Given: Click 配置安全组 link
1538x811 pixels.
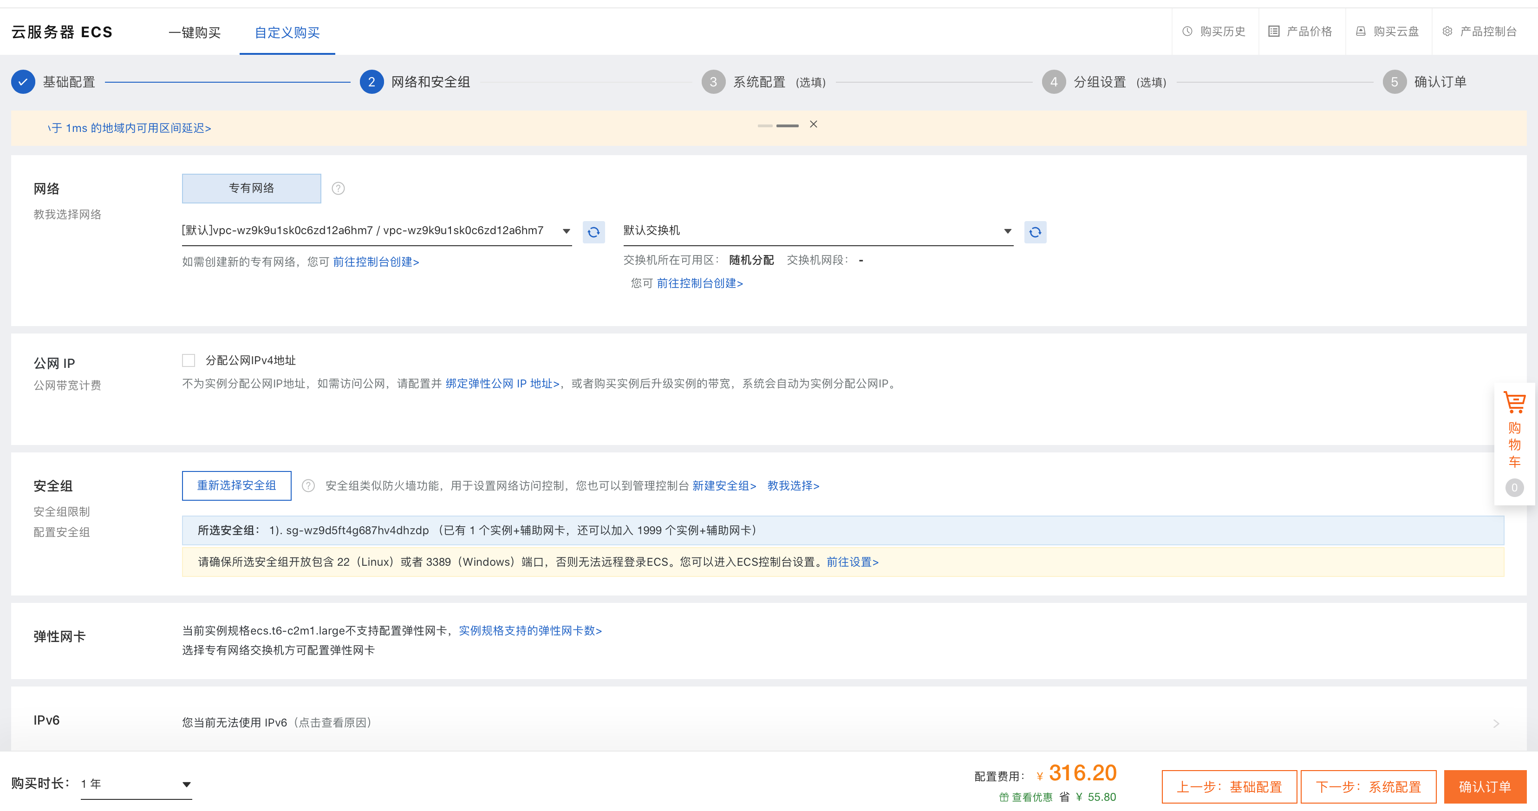Looking at the screenshot, I should (x=61, y=532).
